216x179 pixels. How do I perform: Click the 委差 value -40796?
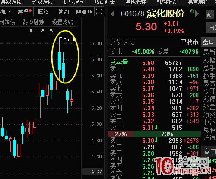189,51
